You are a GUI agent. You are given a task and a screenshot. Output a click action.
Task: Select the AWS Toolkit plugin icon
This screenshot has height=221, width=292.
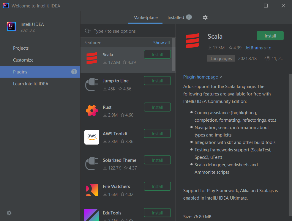pyautogui.click(x=91, y=137)
